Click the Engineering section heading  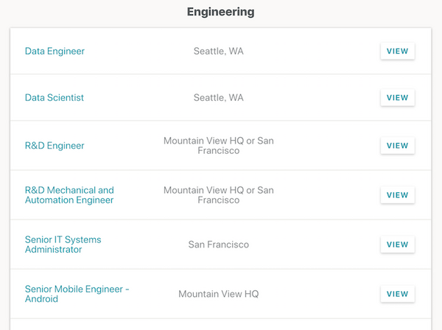point(220,12)
